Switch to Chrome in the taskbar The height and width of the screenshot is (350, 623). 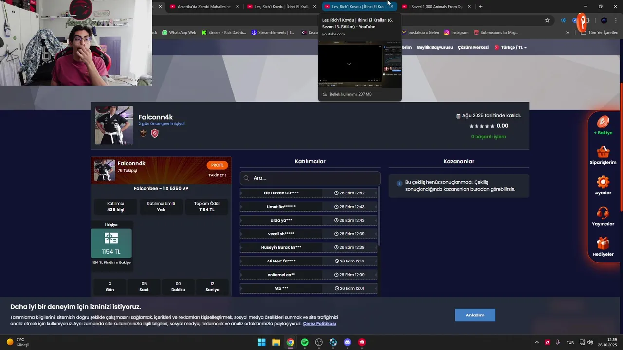[290, 342]
